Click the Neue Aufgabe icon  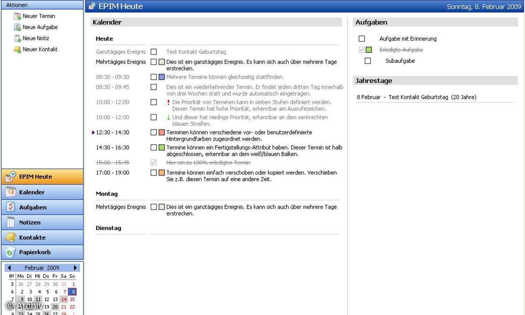(x=17, y=27)
